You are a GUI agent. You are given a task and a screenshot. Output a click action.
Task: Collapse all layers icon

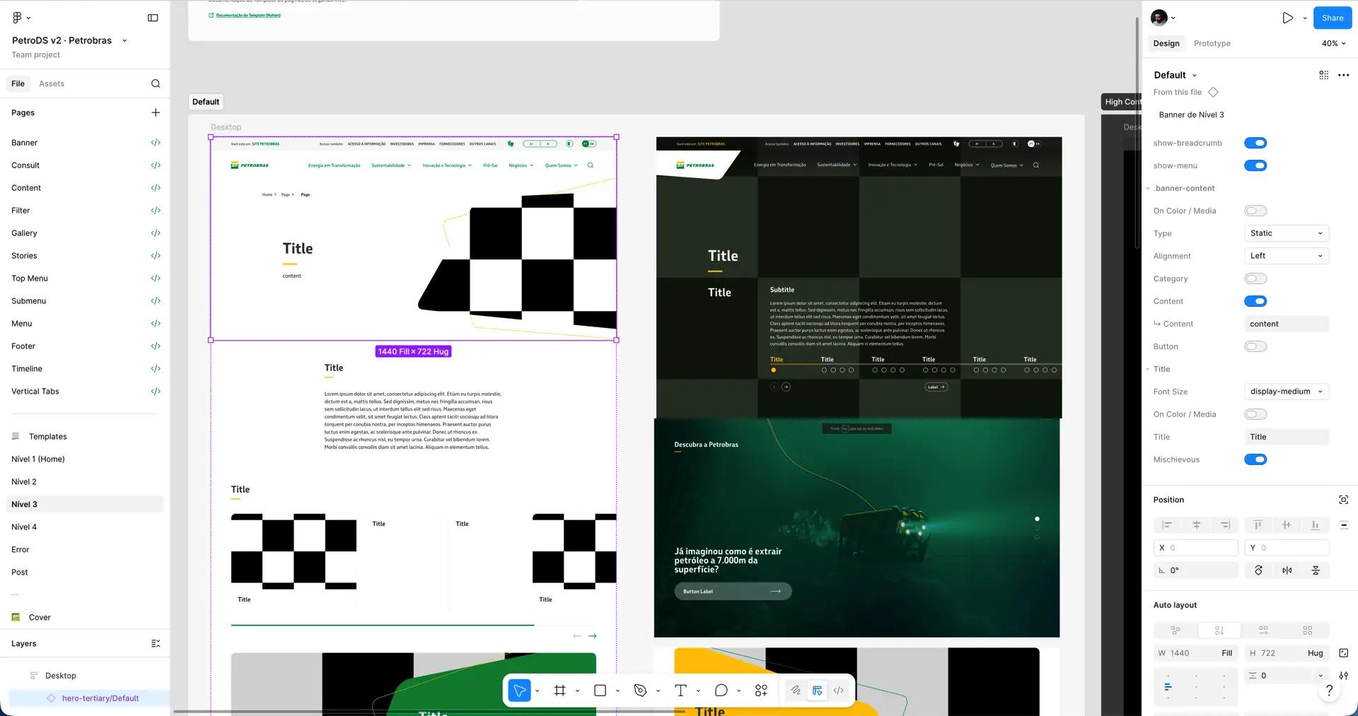click(156, 644)
